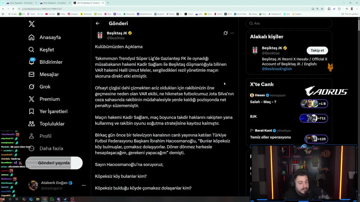Open Streamlabs bookmark
Screen dimensions: 360x202
129,14
